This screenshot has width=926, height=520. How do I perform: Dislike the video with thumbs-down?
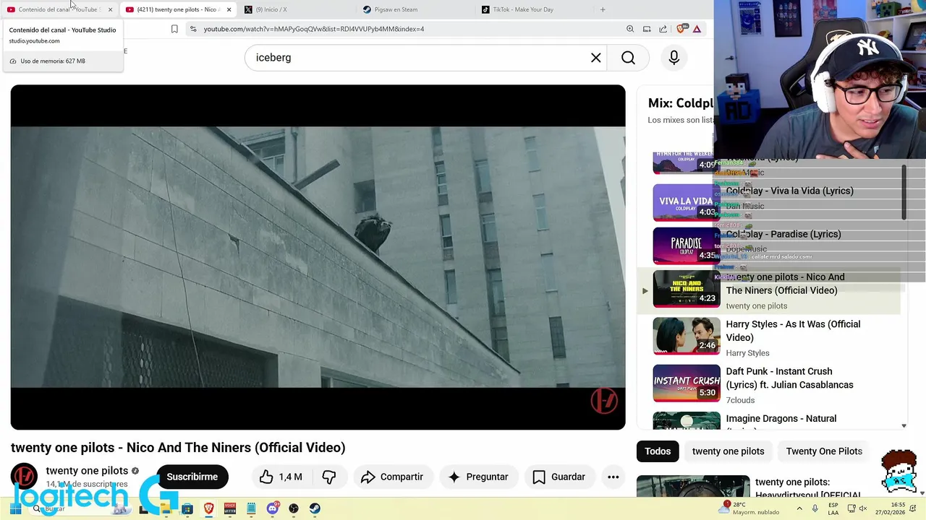click(x=329, y=477)
